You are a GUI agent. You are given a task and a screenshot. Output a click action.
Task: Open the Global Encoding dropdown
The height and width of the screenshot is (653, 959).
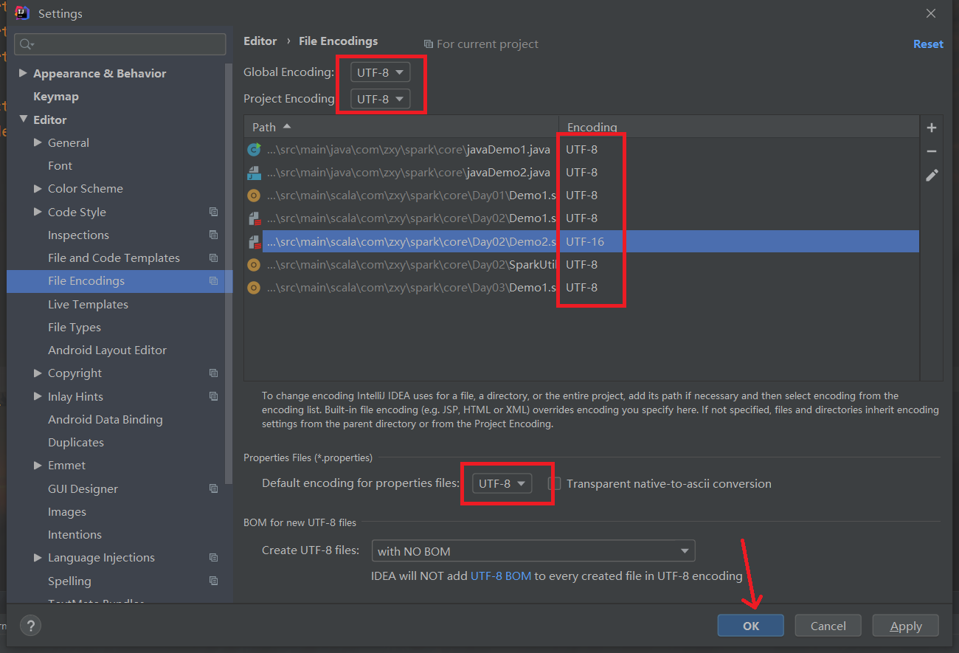378,72
